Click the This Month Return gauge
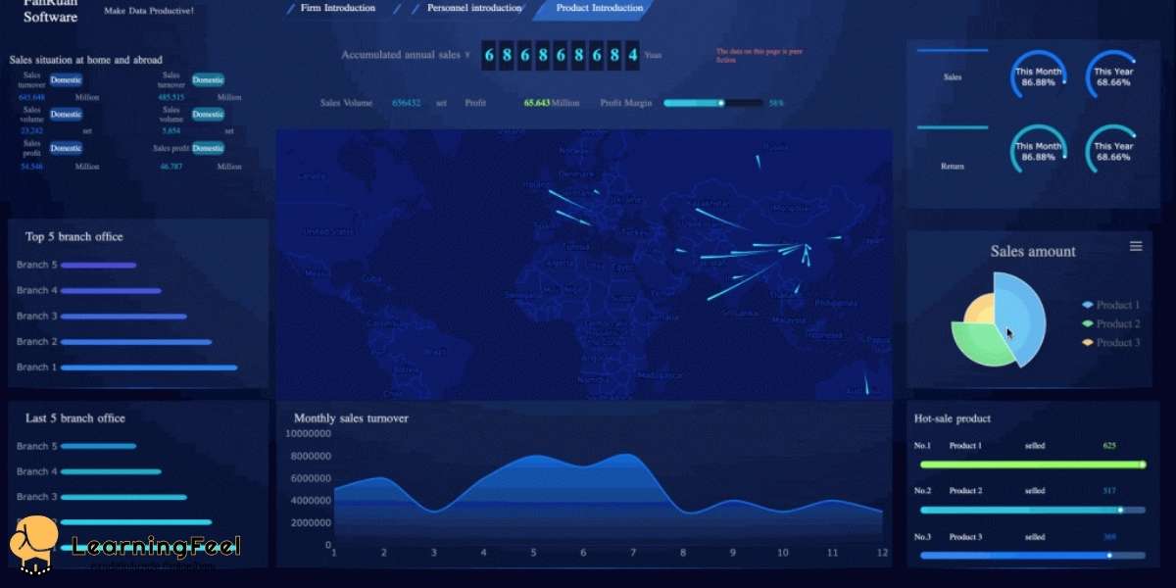The width and height of the screenshot is (1176, 588). click(1037, 149)
